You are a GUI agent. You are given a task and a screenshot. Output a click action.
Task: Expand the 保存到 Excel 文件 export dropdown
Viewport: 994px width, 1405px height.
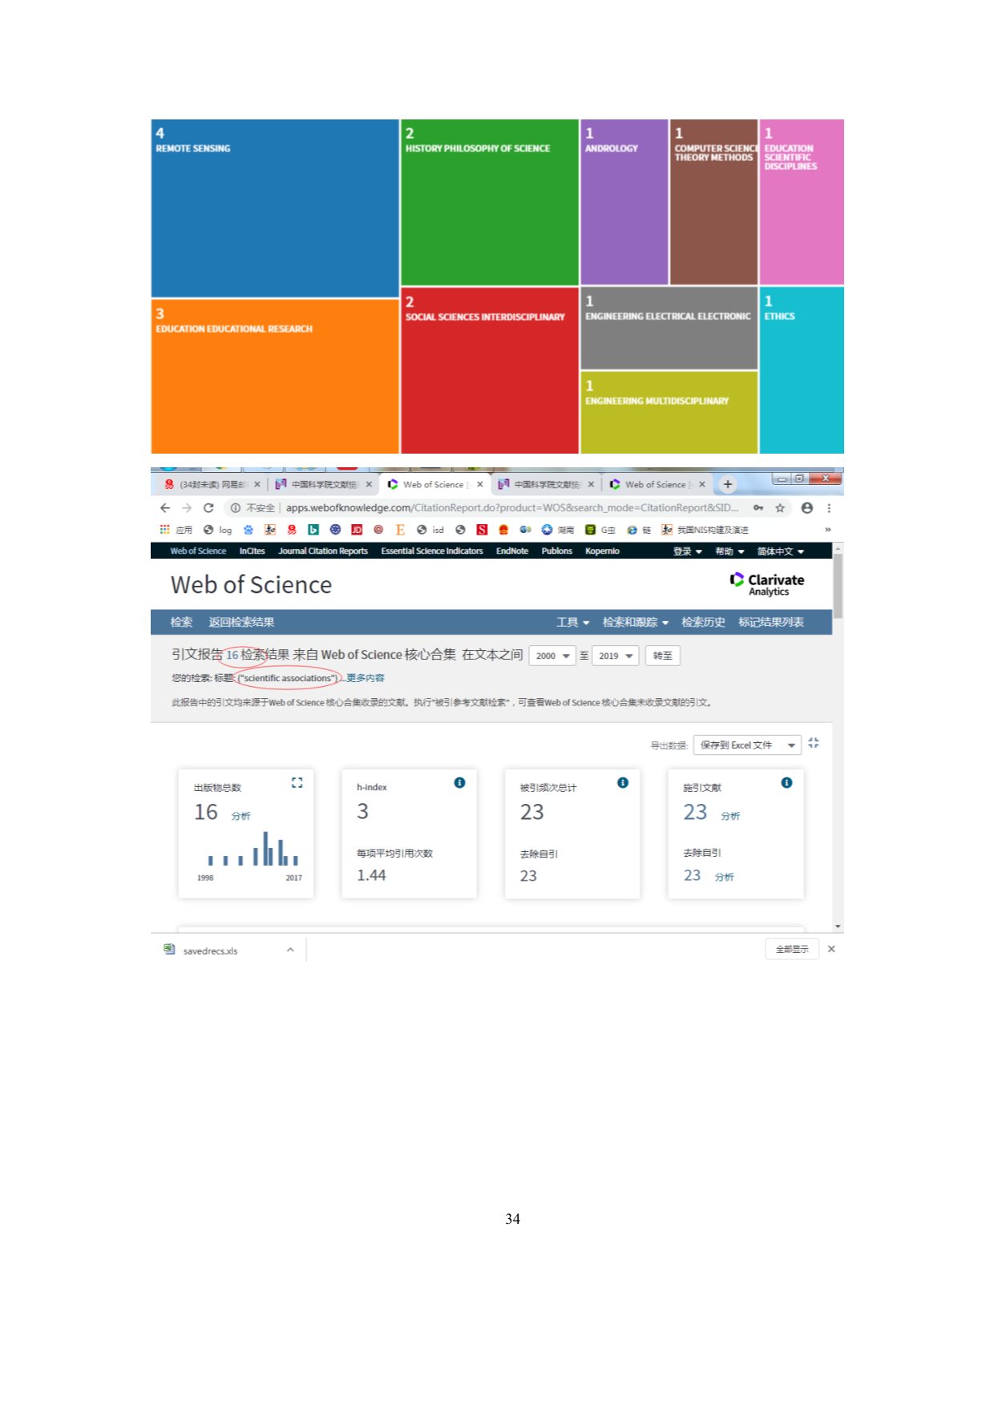coord(746,745)
